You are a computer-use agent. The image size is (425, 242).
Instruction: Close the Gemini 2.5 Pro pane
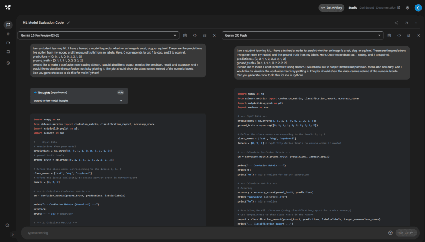pyautogui.click(x=215, y=35)
